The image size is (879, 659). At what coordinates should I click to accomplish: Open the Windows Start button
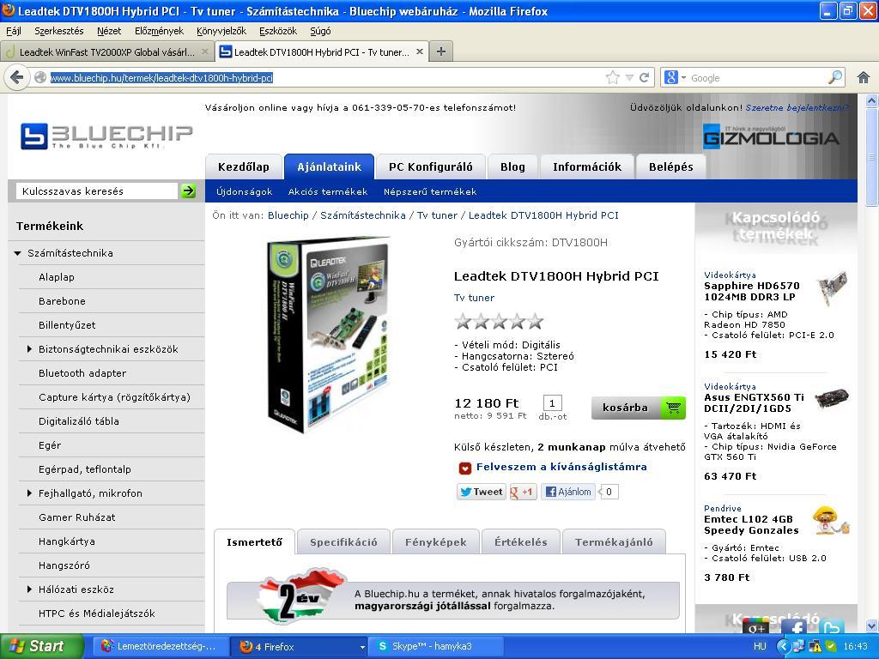(x=41, y=646)
